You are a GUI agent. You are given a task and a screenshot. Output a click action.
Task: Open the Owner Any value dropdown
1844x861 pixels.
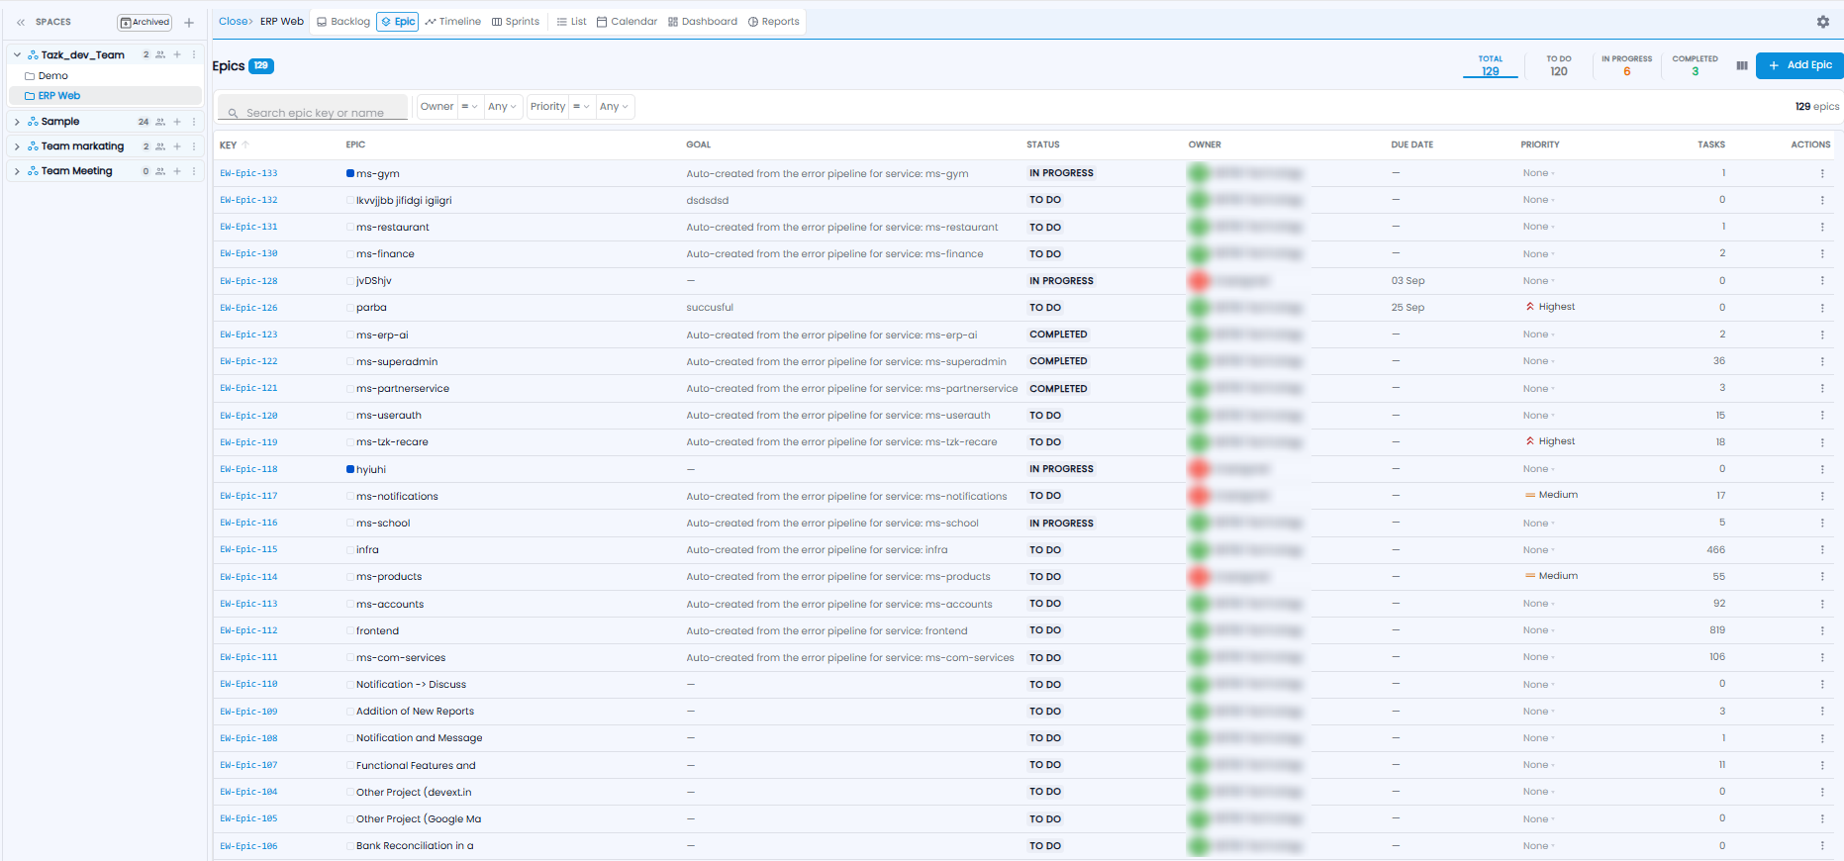point(502,107)
